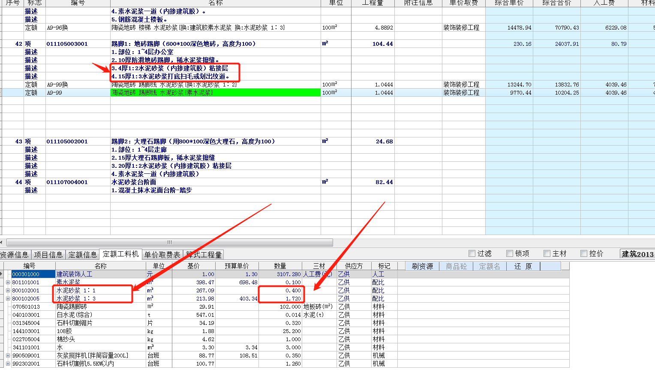Click the 综合单价 value 9770.44

click(x=520, y=92)
